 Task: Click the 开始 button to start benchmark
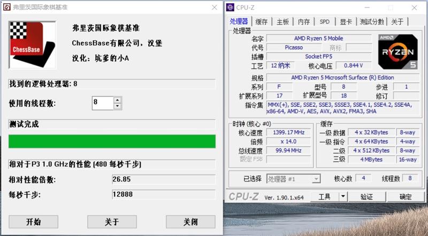(33, 222)
